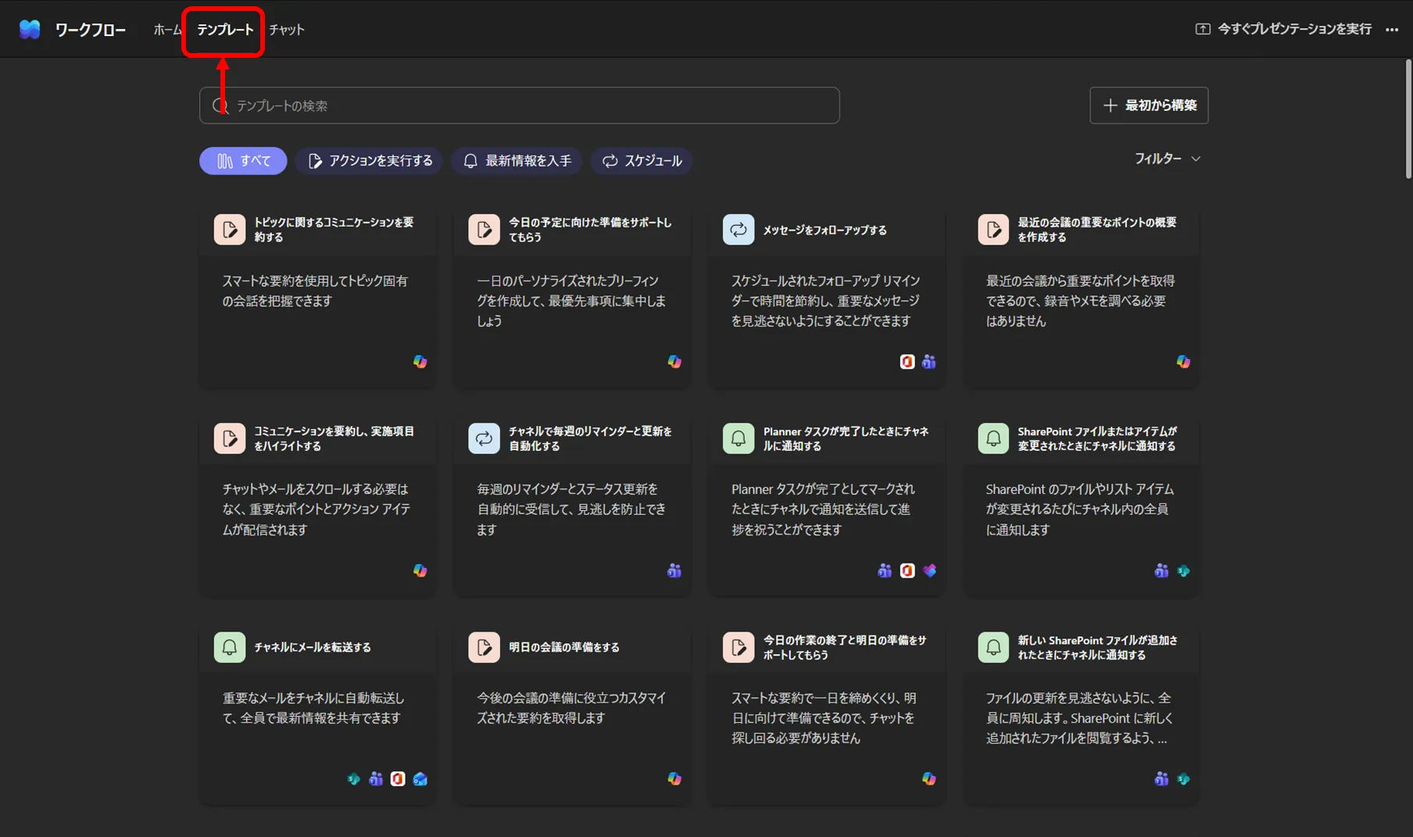Screen dimensions: 1413x837
Task: Toggle the アクションを実行する filter chip
Action: (x=369, y=161)
